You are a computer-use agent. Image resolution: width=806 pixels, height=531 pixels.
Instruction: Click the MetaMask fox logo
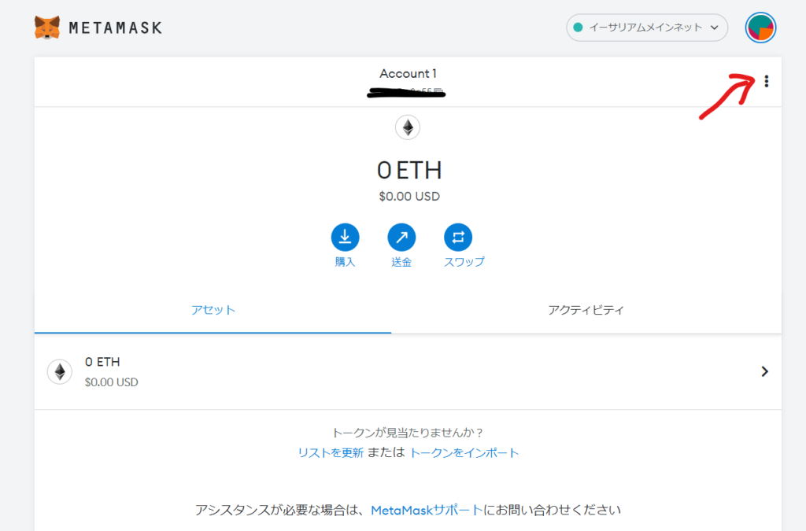47,28
